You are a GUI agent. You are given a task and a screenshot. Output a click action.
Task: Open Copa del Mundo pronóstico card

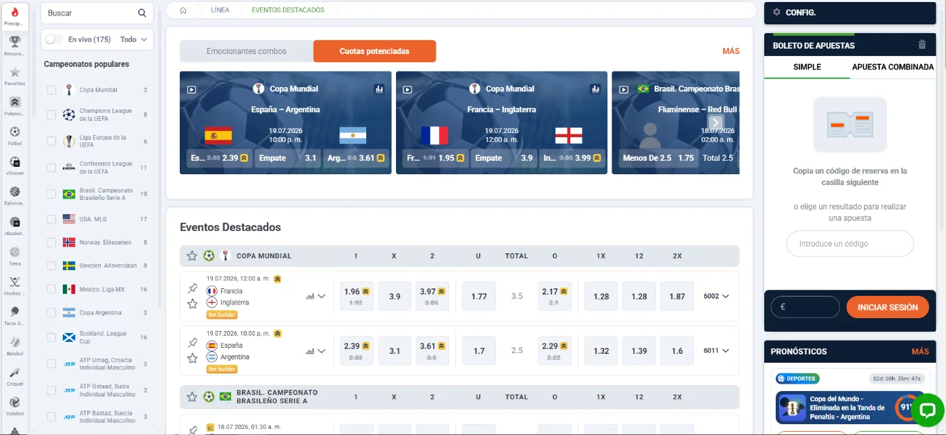click(x=850, y=408)
